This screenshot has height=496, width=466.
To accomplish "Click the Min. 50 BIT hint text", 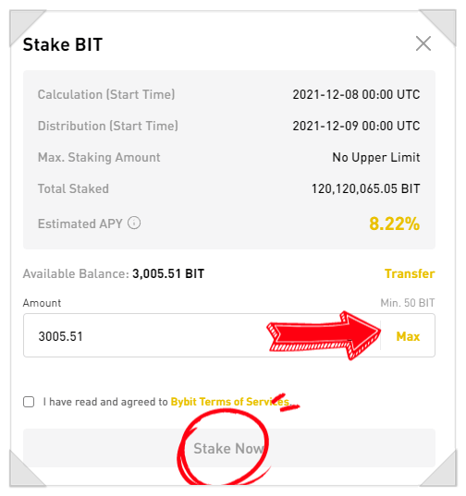I will click(408, 303).
